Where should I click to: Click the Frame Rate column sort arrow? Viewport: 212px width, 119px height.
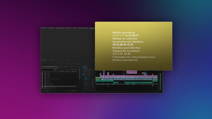point(65,72)
